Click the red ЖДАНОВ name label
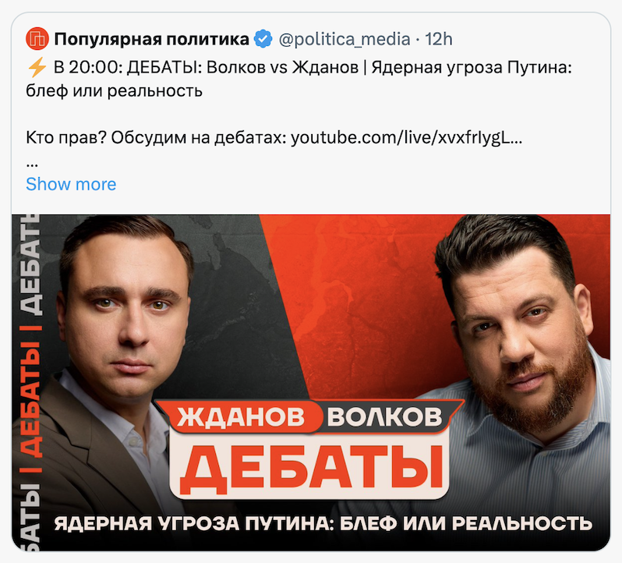 tap(241, 417)
